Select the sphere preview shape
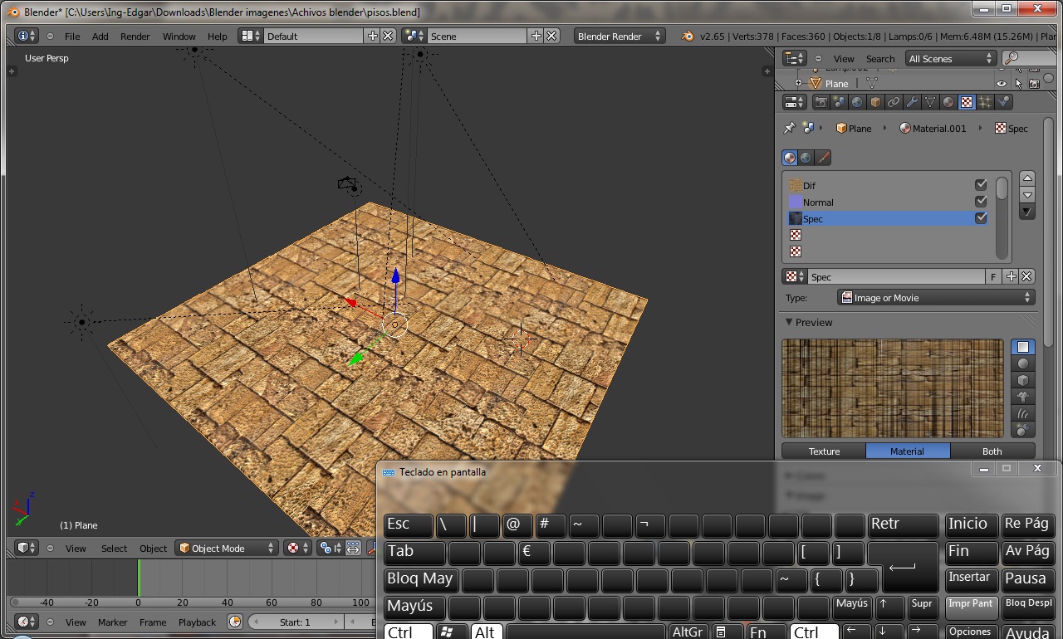The image size is (1063, 639). coord(1022,363)
